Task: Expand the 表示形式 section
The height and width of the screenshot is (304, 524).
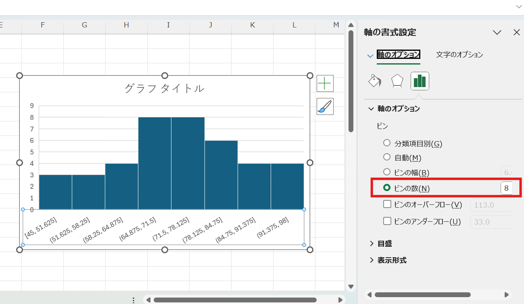Action: (x=391, y=260)
